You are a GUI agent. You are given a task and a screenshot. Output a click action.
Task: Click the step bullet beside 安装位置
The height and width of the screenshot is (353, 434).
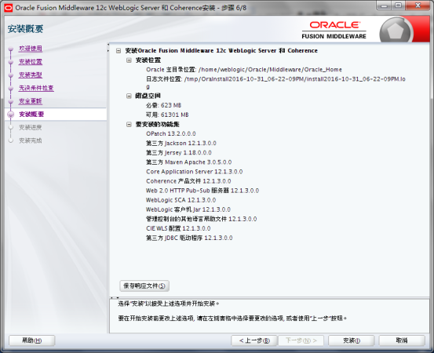pos(11,62)
